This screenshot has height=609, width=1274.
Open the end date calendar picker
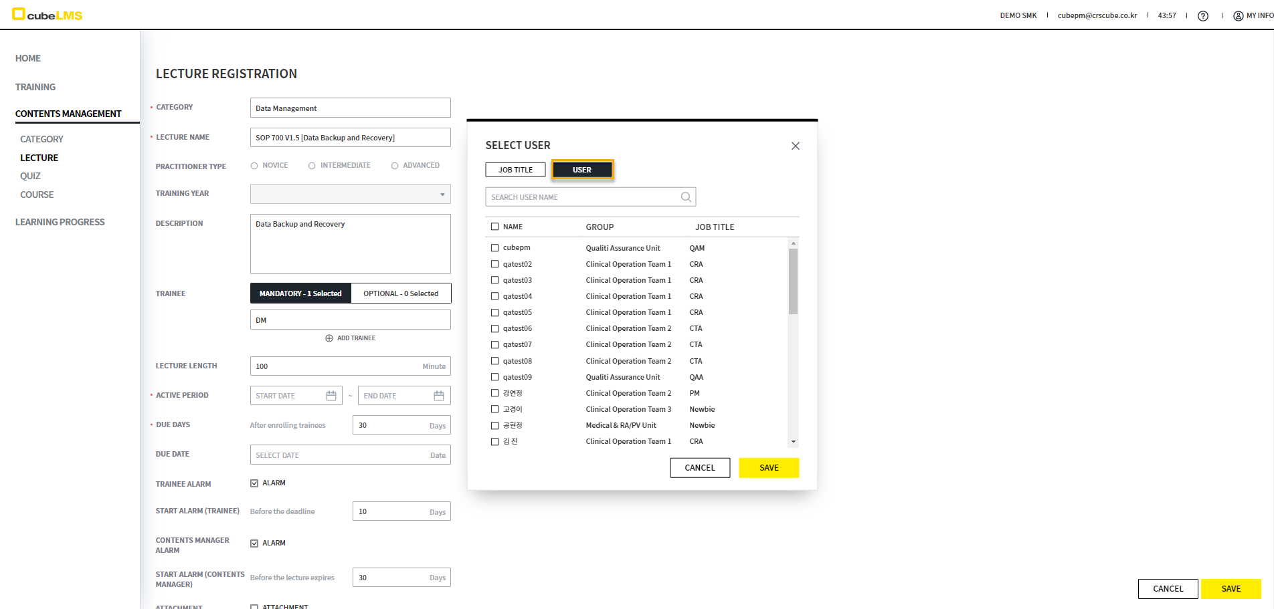[x=439, y=396]
